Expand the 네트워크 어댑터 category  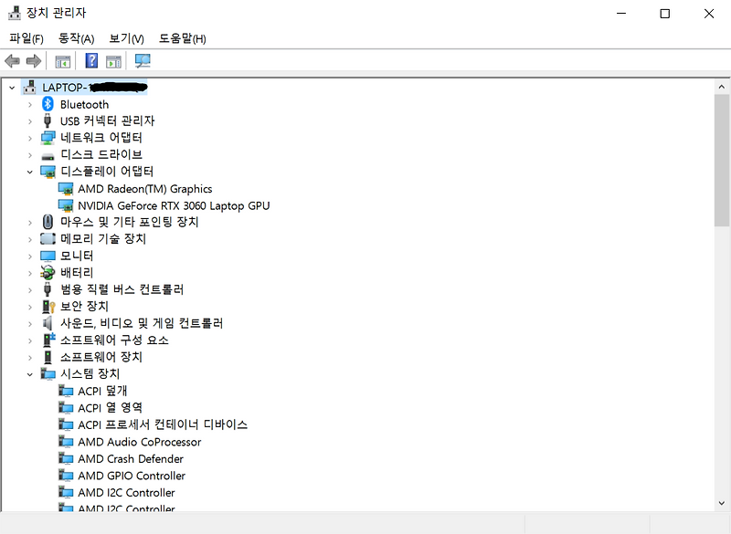click(x=30, y=137)
